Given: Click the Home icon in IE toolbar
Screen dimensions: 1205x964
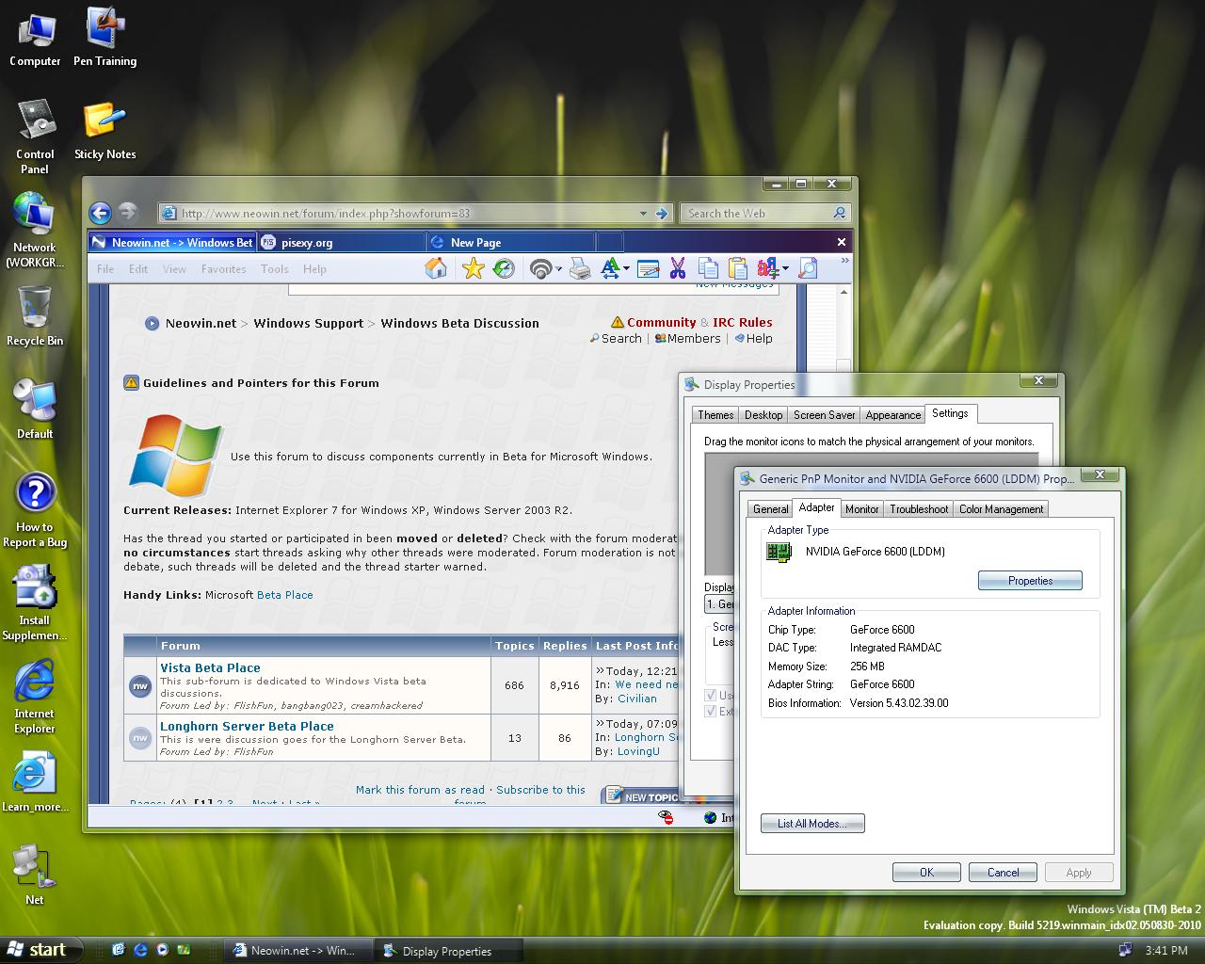Looking at the screenshot, I should (x=435, y=269).
